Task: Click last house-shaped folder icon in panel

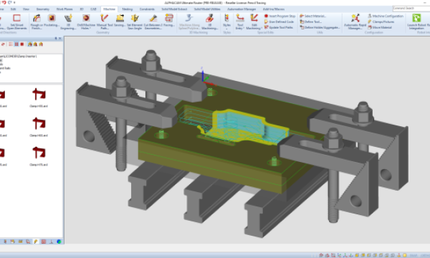Action: click(41, 44)
